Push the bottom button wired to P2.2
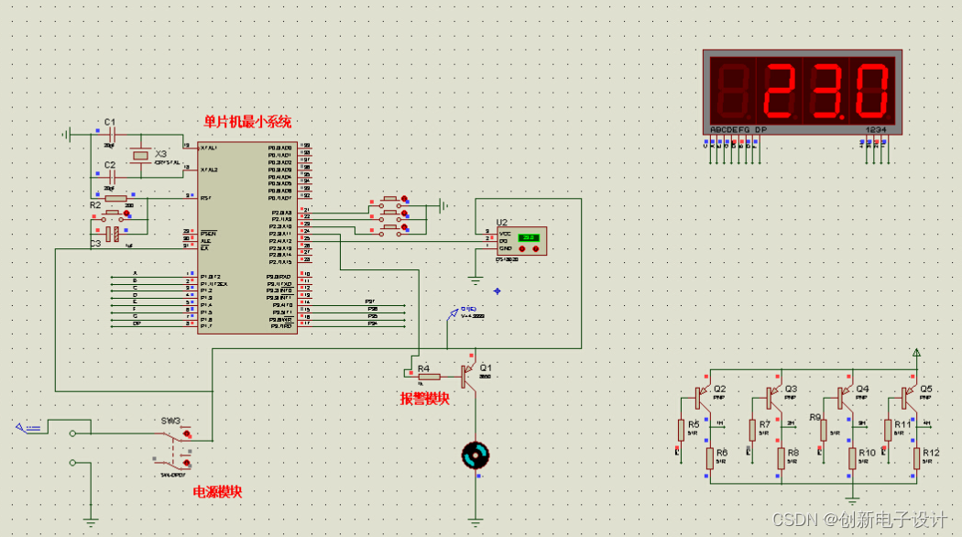962x537 pixels. point(390,229)
